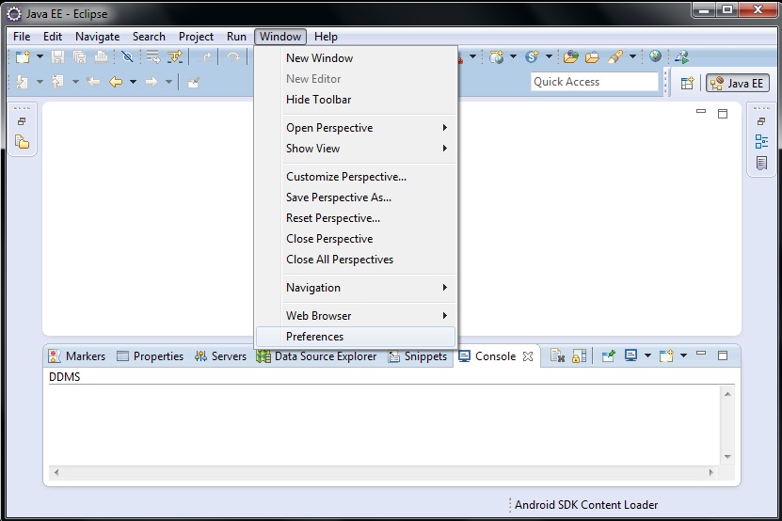Viewport: 782px width, 521px height.
Task: Click the Next Annotation icon
Action: [22, 82]
